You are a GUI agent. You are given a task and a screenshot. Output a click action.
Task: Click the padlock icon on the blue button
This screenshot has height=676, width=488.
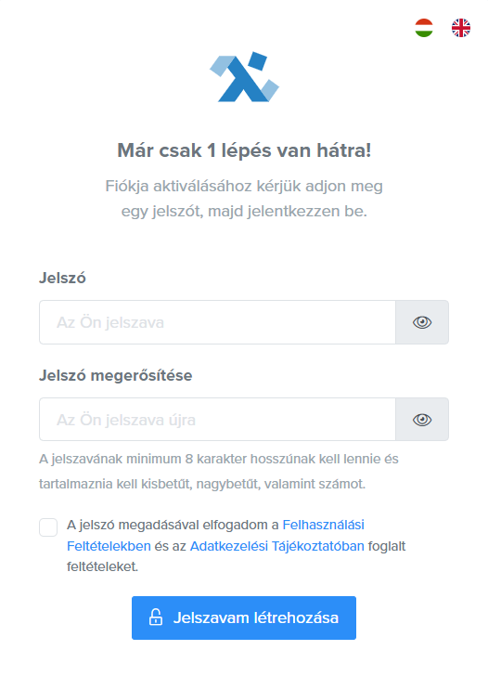point(156,617)
